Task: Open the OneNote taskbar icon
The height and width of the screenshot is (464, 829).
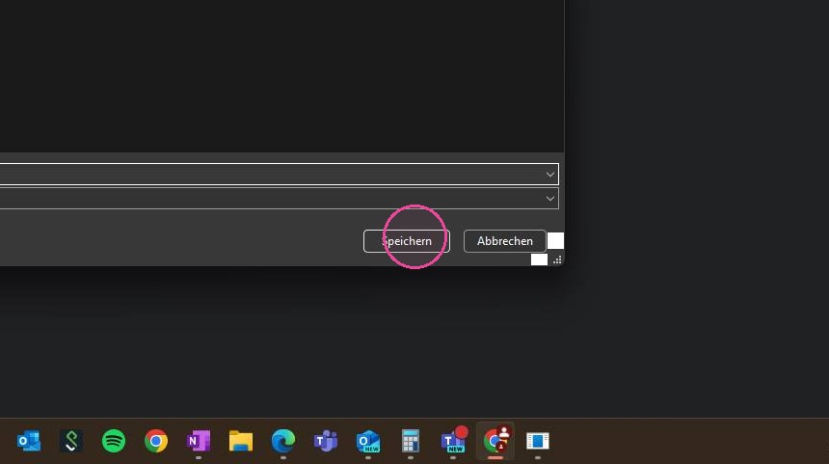Action: click(x=199, y=441)
